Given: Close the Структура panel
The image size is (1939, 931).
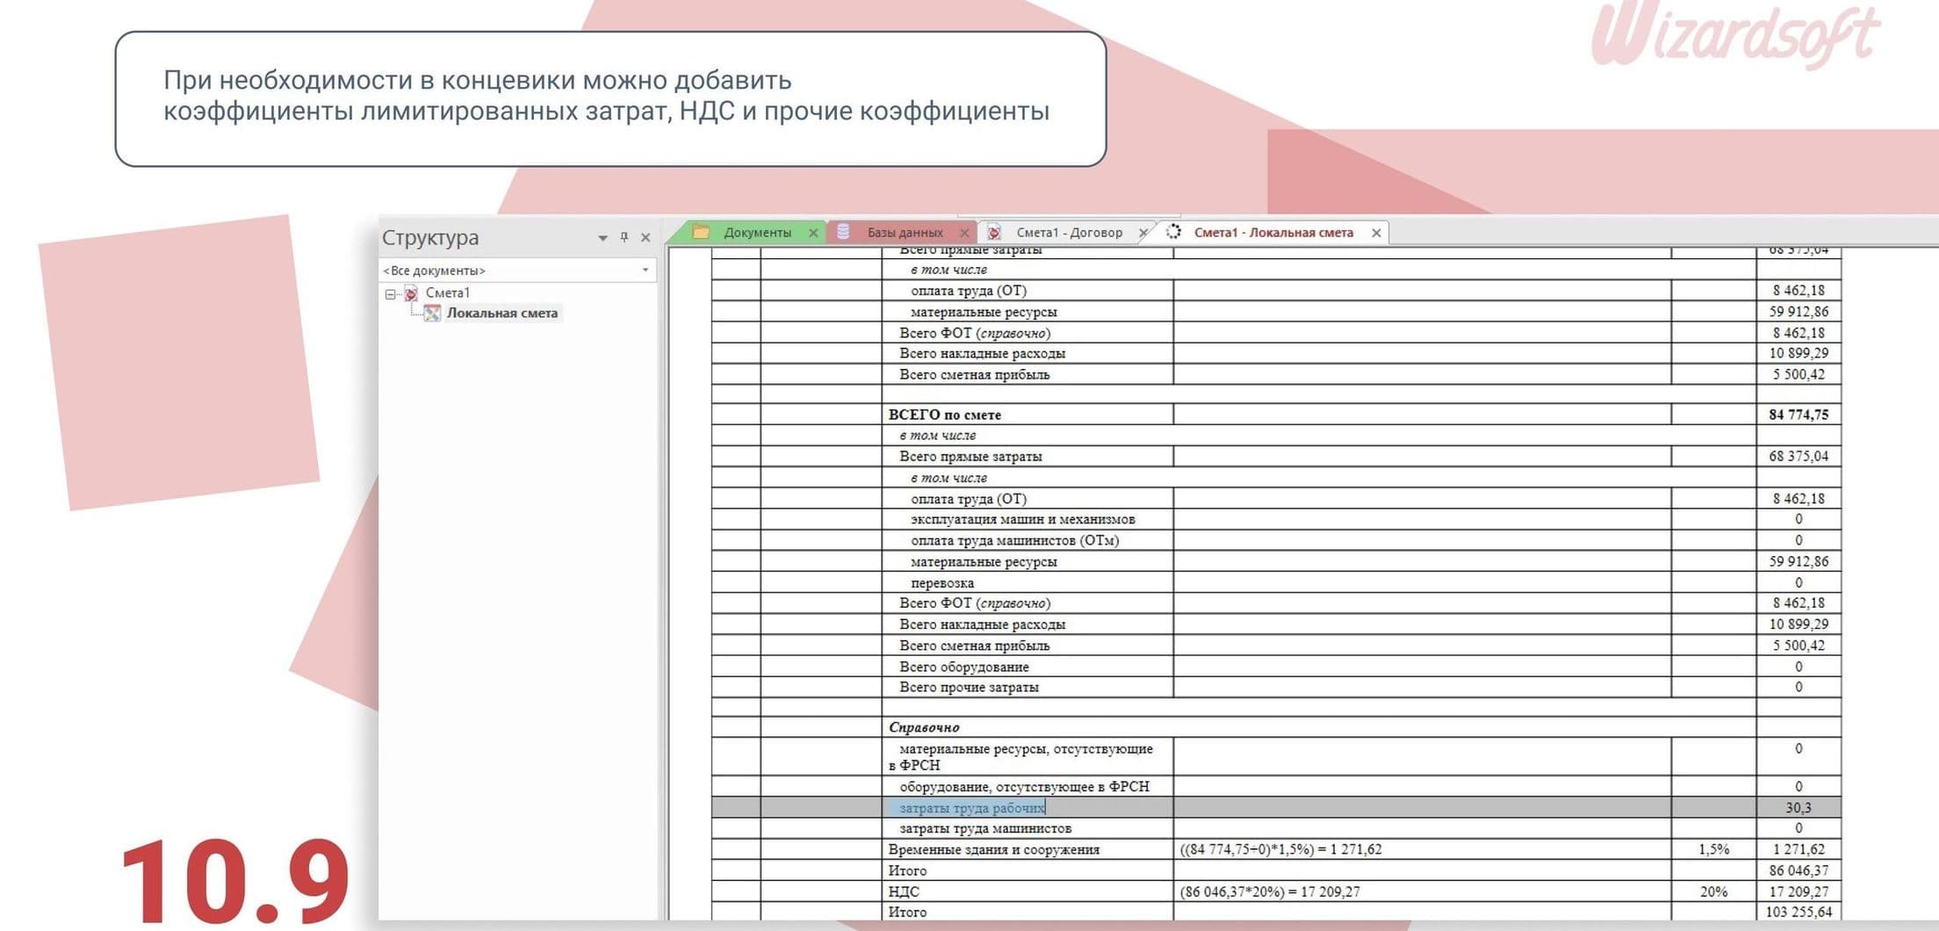Looking at the screenshot, I should (x=645, y=237).
